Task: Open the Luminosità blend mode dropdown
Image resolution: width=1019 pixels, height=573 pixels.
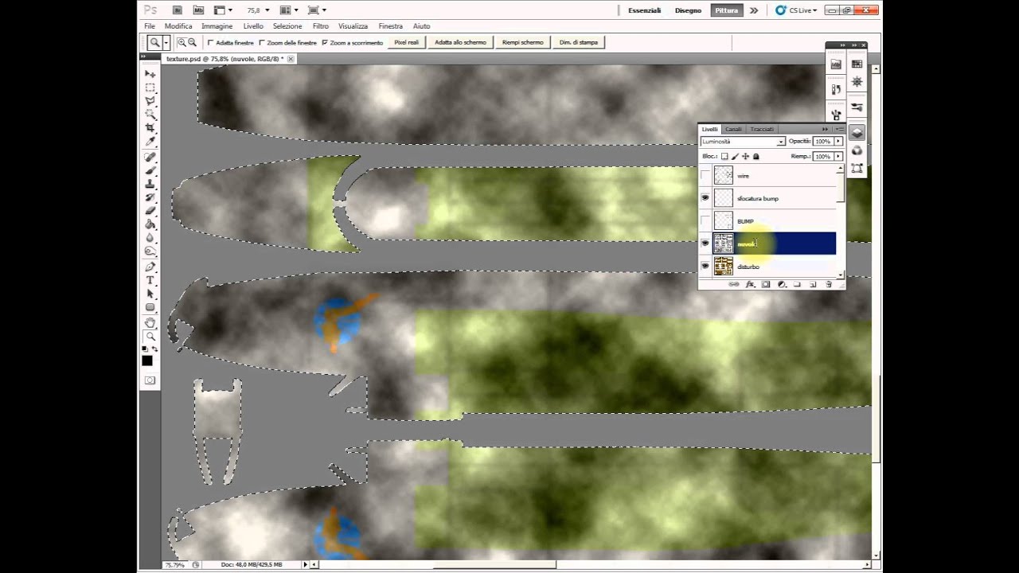Action: pos(743,142)
